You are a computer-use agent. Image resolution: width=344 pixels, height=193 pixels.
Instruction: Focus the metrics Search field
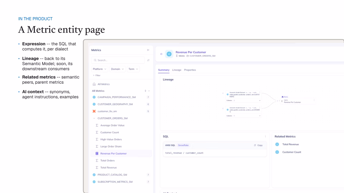(118, 60)
